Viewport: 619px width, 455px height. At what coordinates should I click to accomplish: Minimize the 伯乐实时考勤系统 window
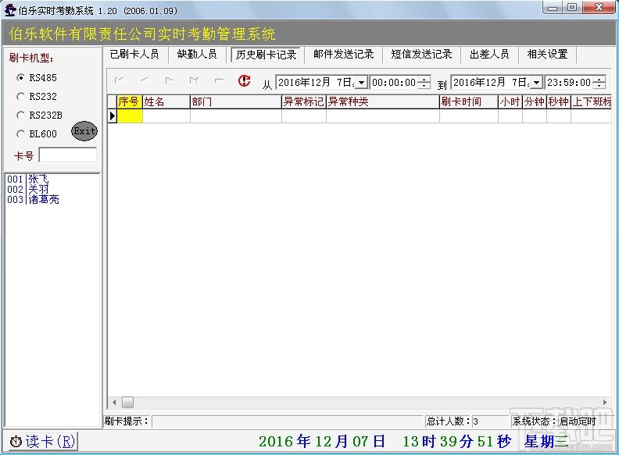[553, 8]
